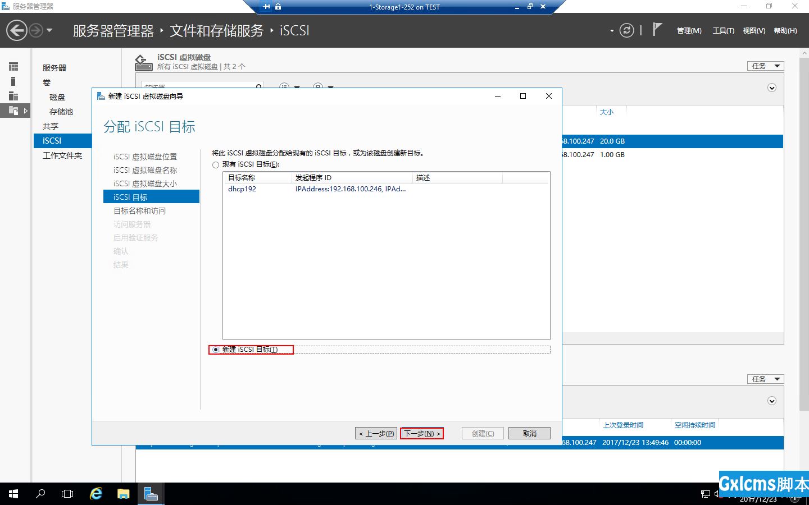The height and width of the screenshot is (505, 809).
Task: Open the 管理(M) menu
Action: click(x=689, y=31)
